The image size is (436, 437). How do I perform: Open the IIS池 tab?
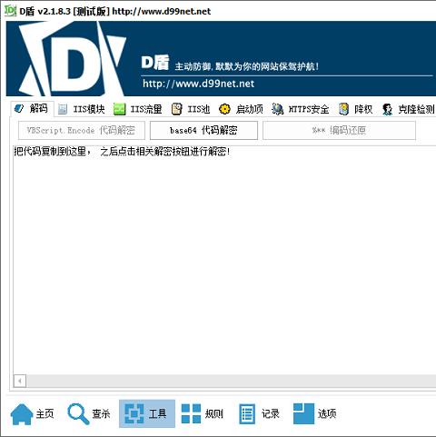tap(191, 109)
